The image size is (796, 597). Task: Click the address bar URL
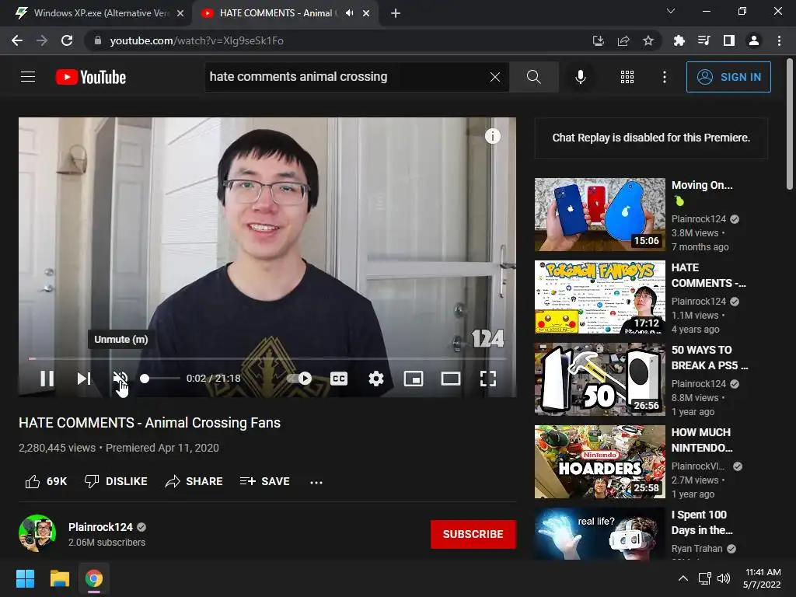point(197,40)
